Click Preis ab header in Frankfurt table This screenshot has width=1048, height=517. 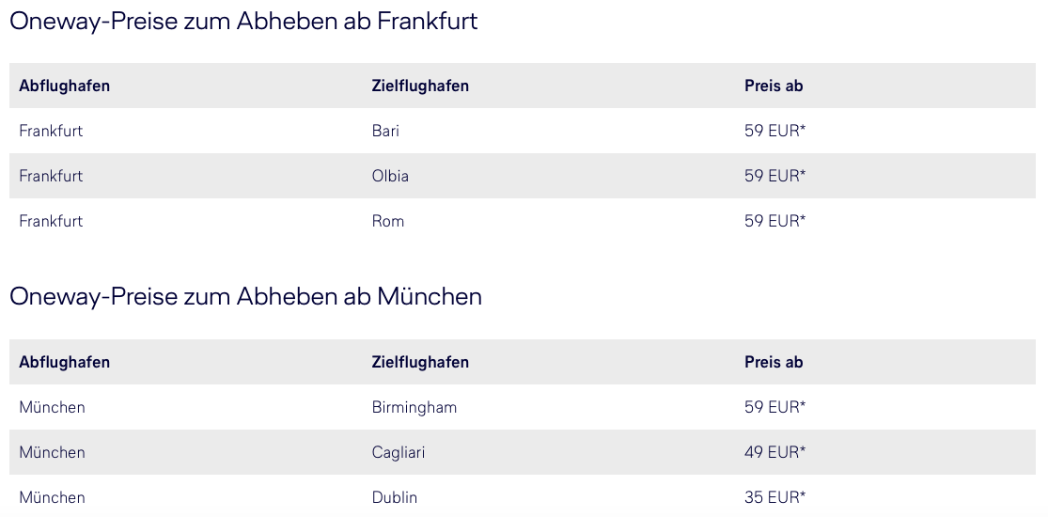click(774, 86)
